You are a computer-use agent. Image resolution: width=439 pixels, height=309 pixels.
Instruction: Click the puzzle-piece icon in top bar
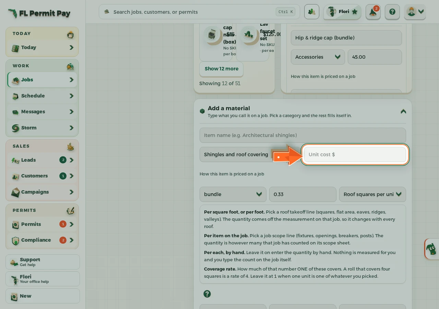311,12
